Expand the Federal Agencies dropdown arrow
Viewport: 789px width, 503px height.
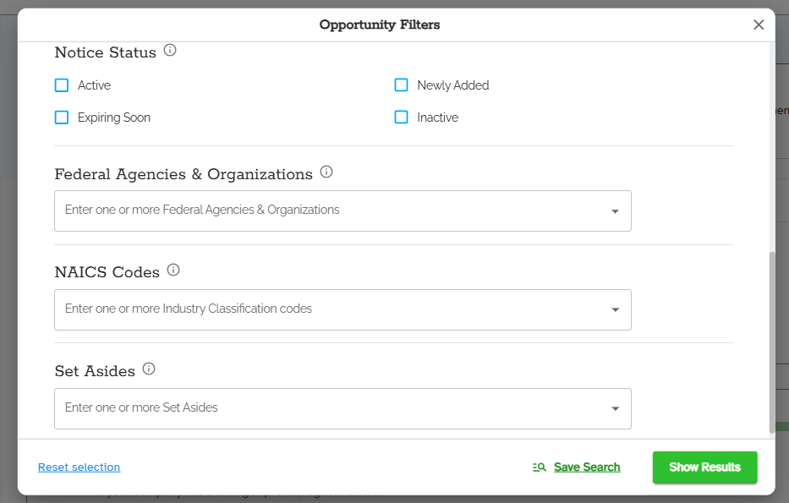615,211
